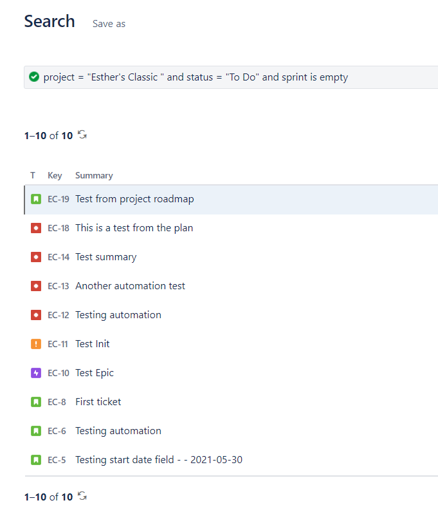Open summary 'This is a test from the plan'

(x=134, y=228)
